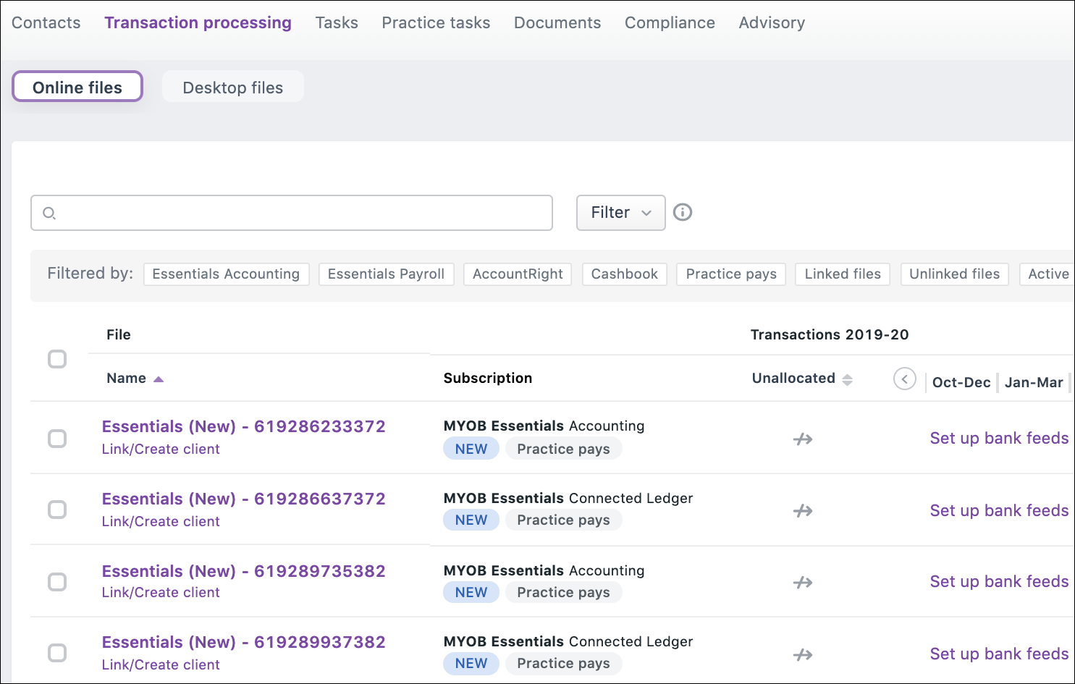The image size is (1075, 684).
Task: Go to Transaction processing
Action: 198,22
